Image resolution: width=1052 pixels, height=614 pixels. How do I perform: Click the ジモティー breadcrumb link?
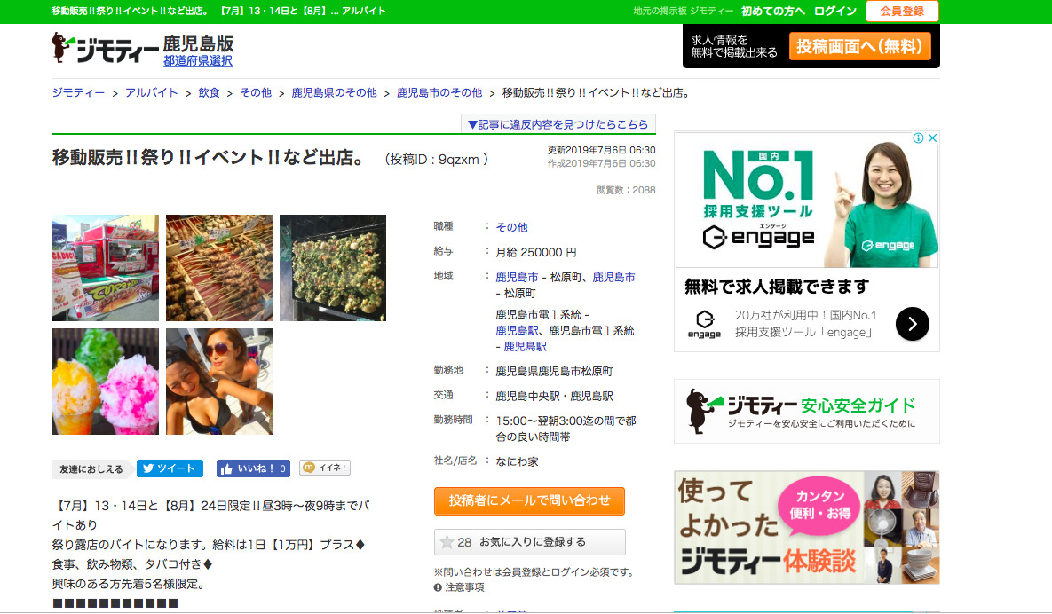click(x=78, y=92)
